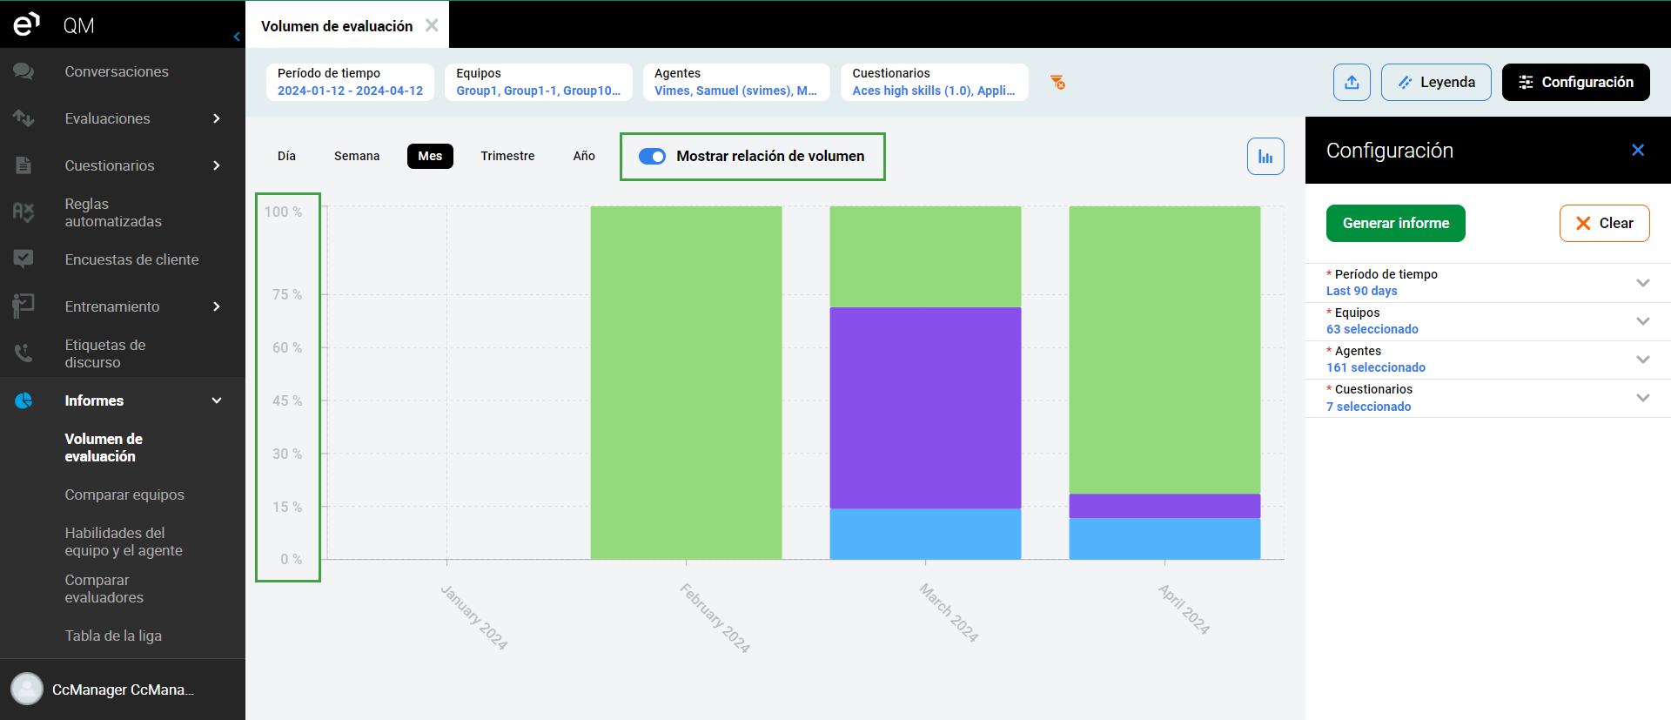
Task: Expand Equipos 63 seleccionado chevron
Action: coord(1643,321)
